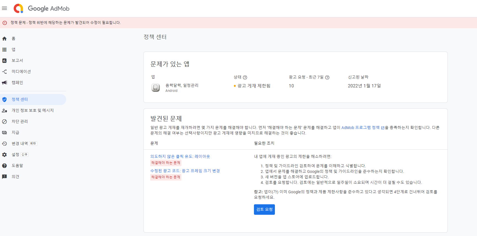Click the feedback speech bubble icon
The width and height of the screenshot is (477, 236).
point(4,177)
